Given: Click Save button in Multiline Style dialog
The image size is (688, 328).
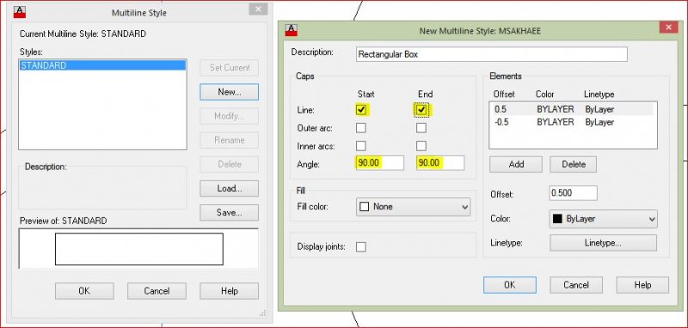Looking at the screenshot, I should click(229, 213).
